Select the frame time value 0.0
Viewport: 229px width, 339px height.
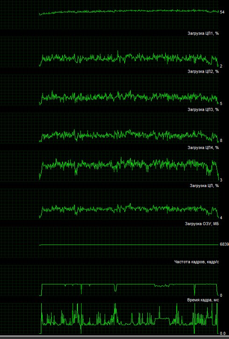[x=223, y=333]
